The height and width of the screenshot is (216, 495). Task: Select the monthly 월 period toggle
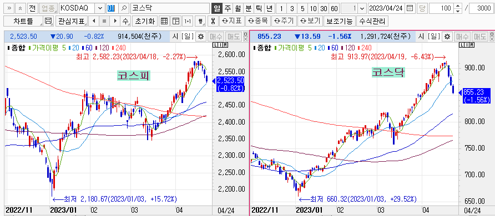(x=238, y=8)
